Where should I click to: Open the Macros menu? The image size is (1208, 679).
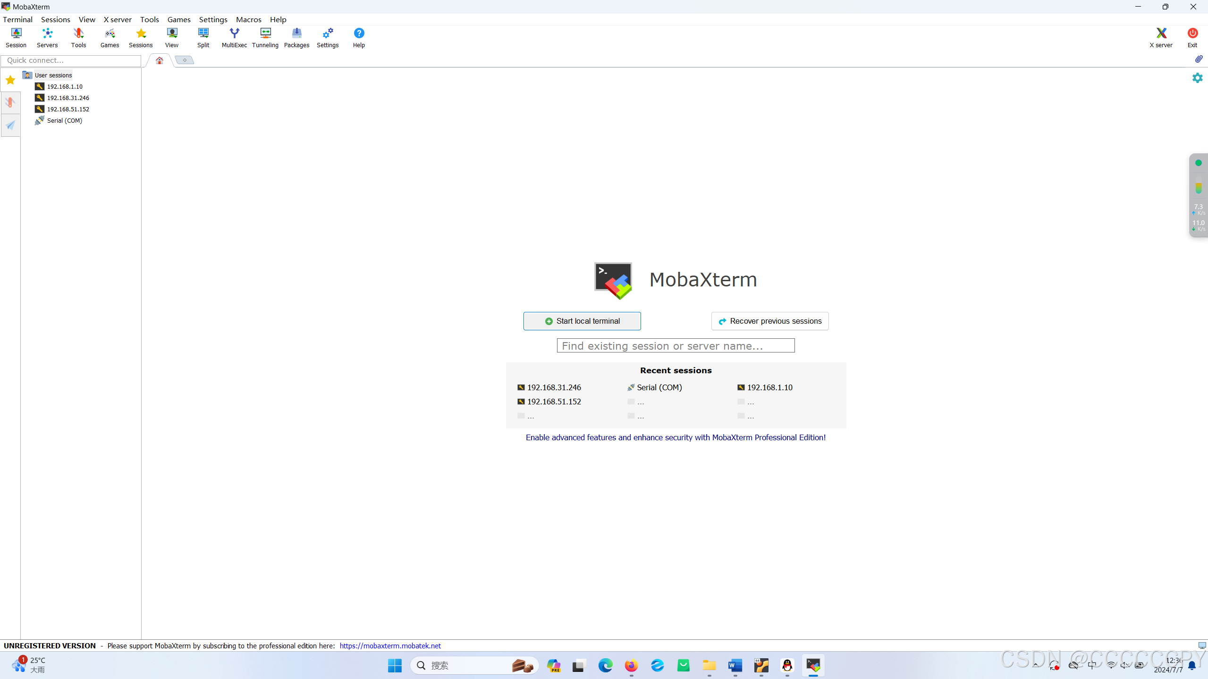248,19
